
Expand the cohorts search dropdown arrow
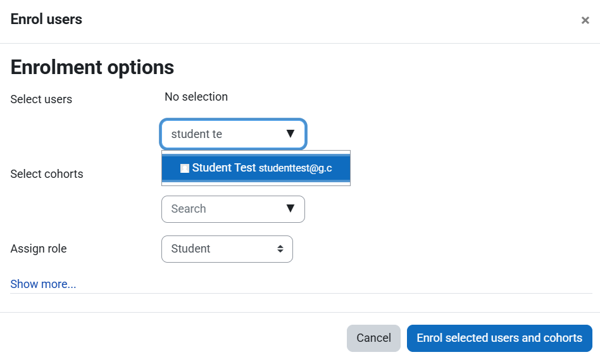(291, 208)
